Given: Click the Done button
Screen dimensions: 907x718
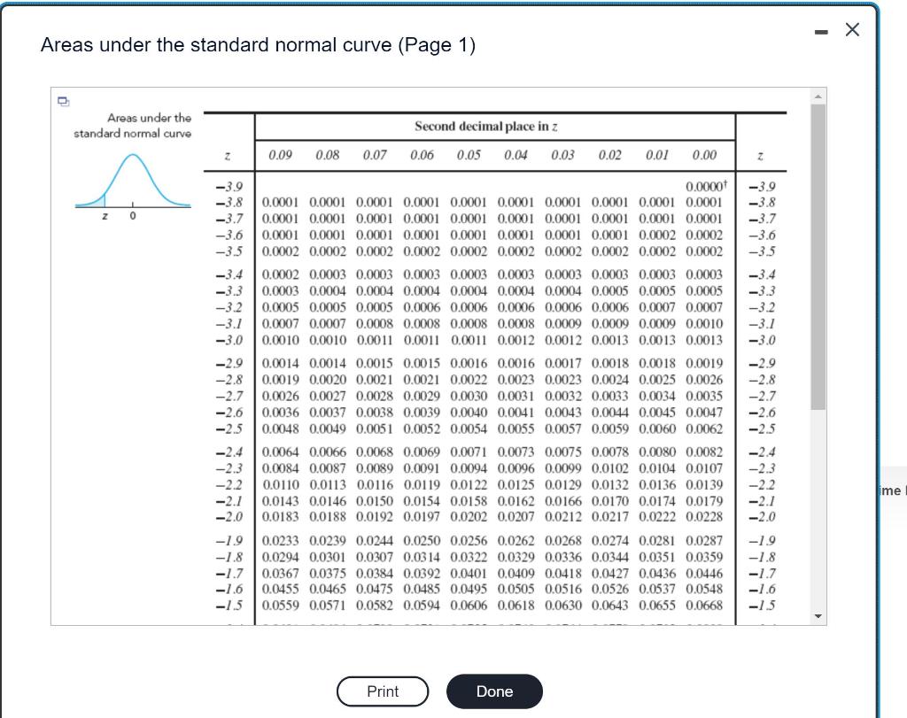Looking at the screenshot, I should 495,691.
